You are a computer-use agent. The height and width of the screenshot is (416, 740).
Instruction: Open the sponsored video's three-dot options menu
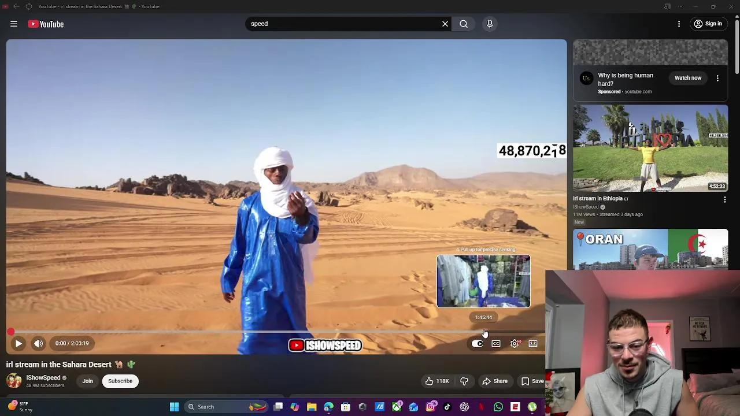click(x=717, y=77)
